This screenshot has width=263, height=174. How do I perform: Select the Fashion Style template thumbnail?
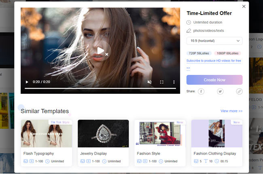tap(160, 134)
